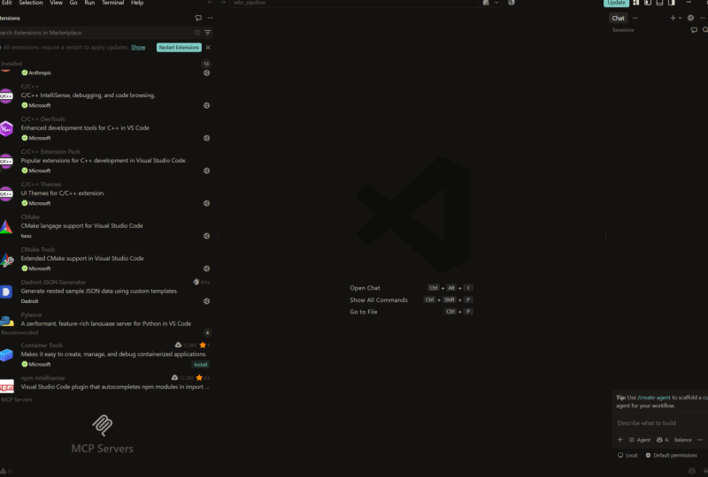Screen dimensions: 708x477
Task: Open the dropdown arrow next to new chat plus
Action: coord(680,18)
